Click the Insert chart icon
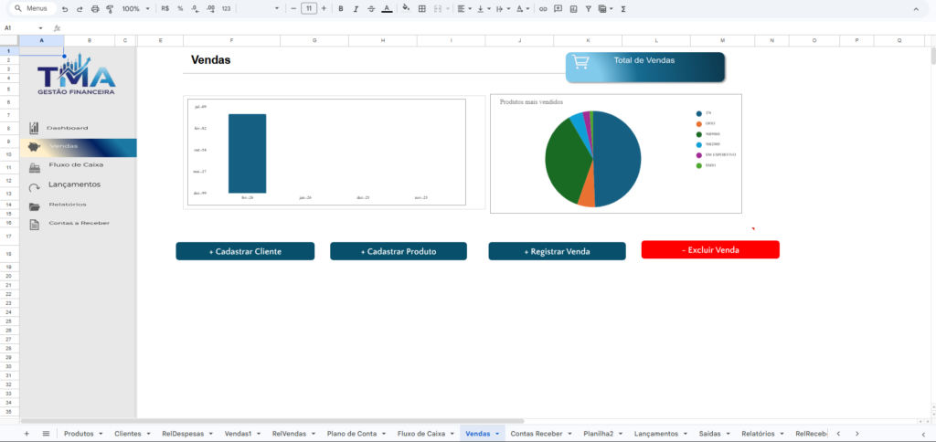 point(573,8)
